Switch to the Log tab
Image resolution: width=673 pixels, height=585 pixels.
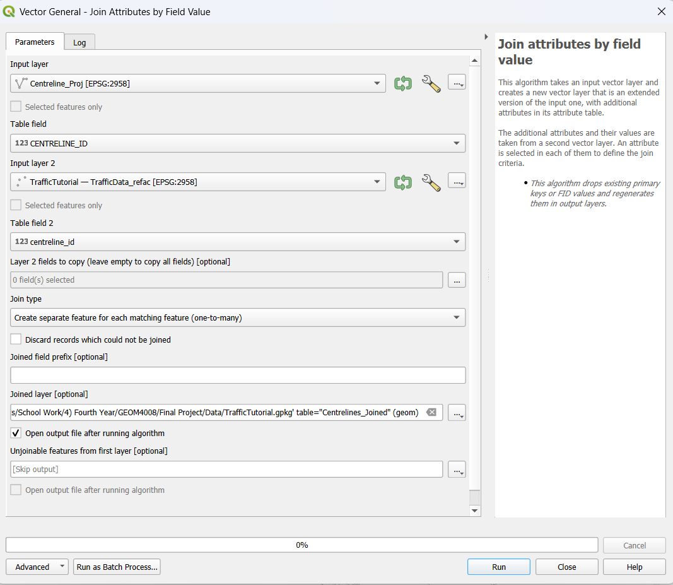[x=79, y=42]
